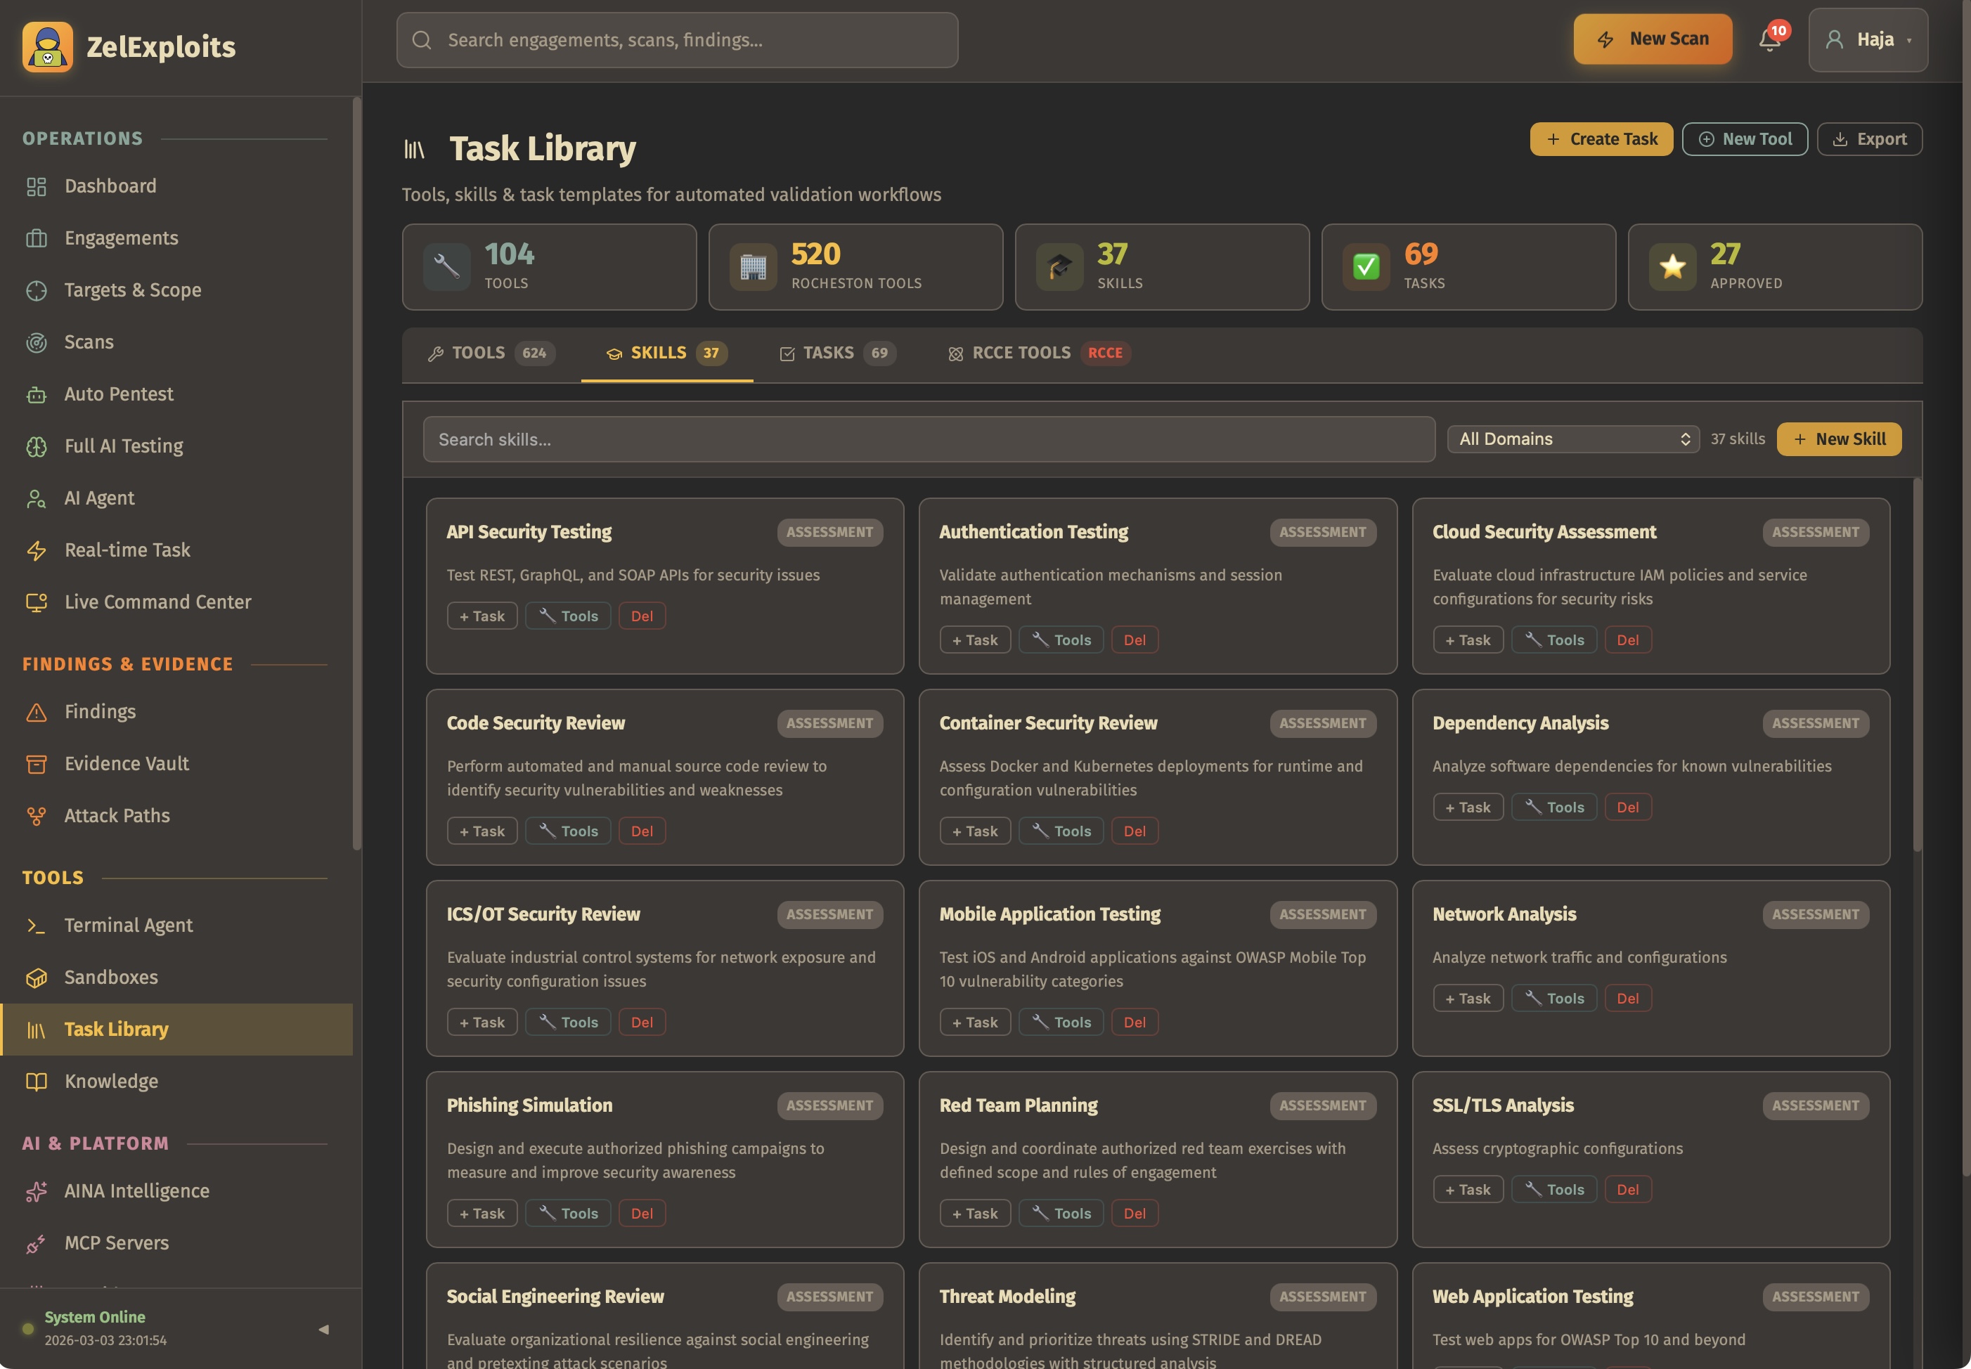Open the Sandboxes section
This screenshot has width=1971, height=1369.
(110, 977)
